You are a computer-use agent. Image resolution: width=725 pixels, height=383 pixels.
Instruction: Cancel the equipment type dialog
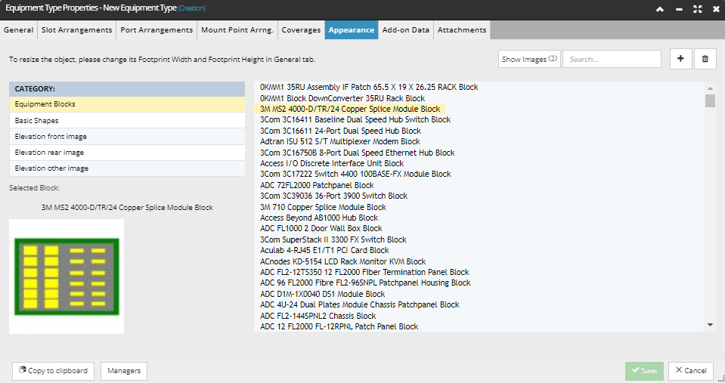coord(691,370)
